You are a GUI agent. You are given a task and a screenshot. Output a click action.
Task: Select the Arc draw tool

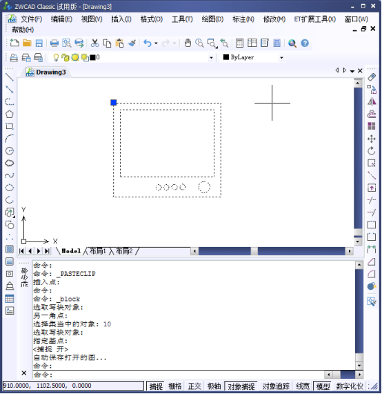click(x=10, y=139)
